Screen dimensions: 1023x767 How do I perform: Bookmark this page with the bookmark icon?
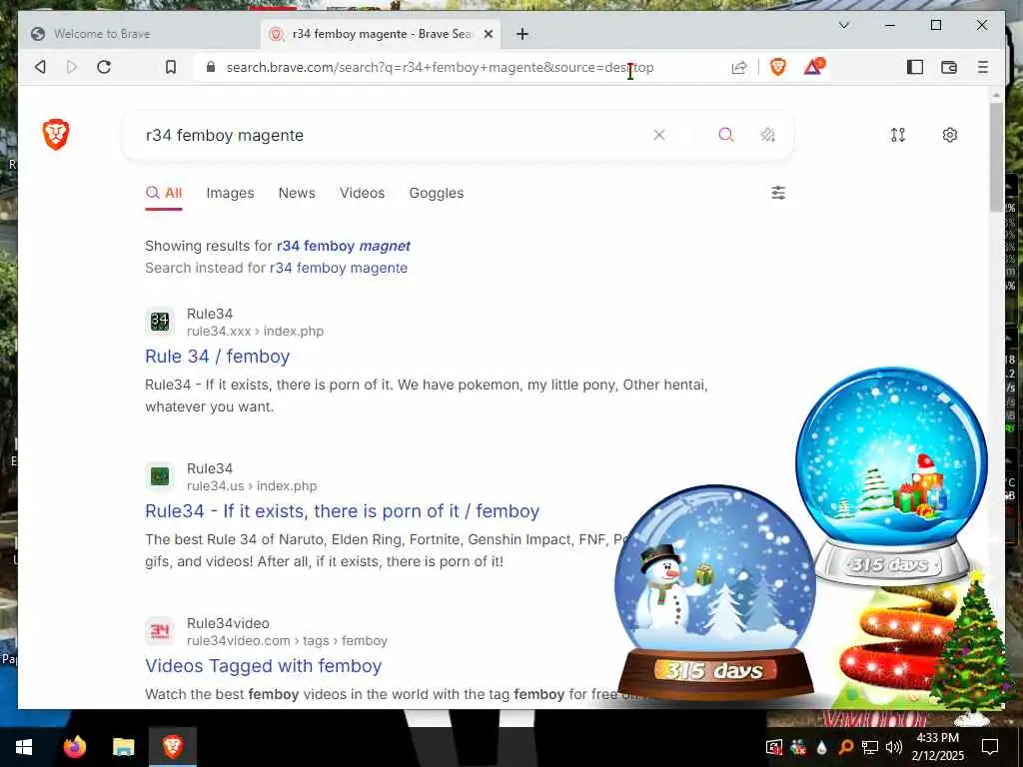[x=170, y=67]
